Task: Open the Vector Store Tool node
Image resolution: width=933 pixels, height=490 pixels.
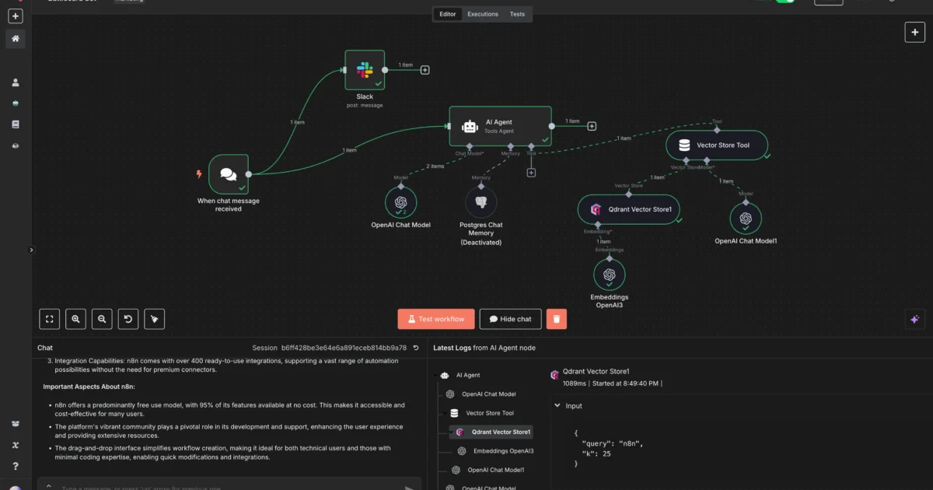Action: tap(717, 145)
